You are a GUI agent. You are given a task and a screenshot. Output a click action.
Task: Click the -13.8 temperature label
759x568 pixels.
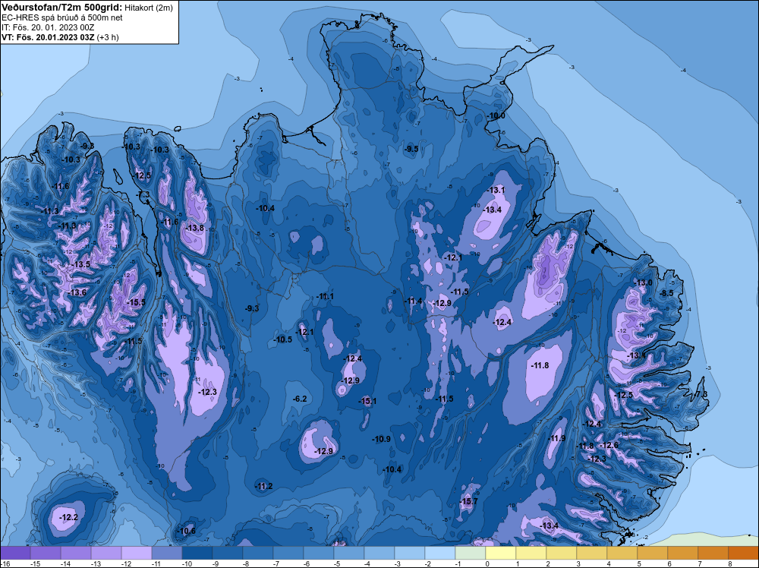195,228
